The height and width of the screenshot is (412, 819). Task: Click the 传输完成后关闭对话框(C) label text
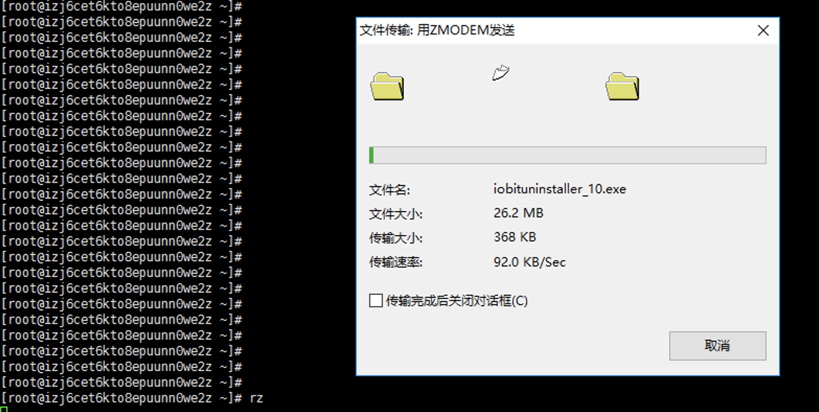point(457,301)
